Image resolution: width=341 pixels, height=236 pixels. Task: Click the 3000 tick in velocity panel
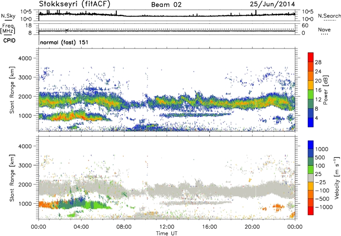25,166
